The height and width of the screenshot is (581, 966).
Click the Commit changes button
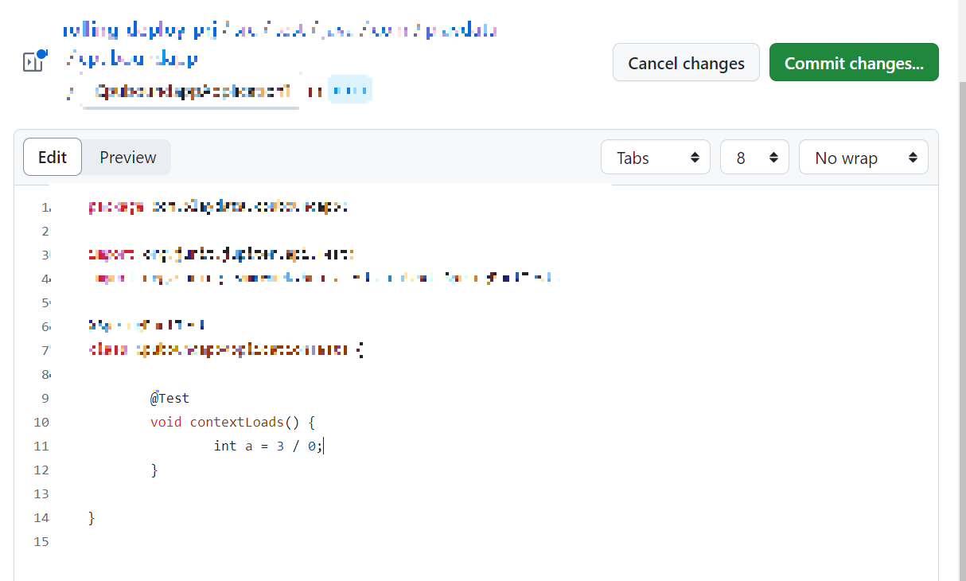click(x=854, y=63)
